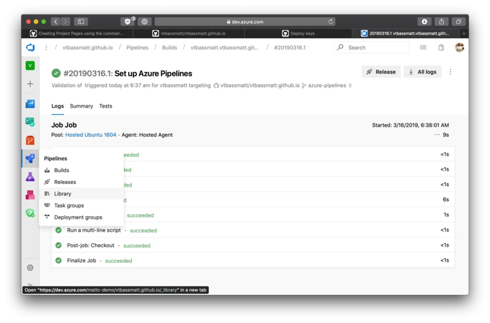Screen dimensions: 490x323
Task: Click the more options dots beside All logs
Action: click(450, 72)
